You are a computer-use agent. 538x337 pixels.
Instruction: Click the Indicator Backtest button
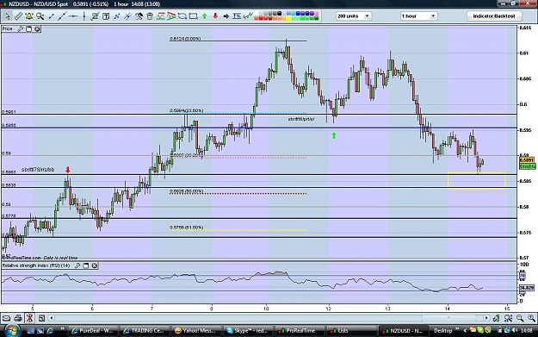[x=494, y=16]
